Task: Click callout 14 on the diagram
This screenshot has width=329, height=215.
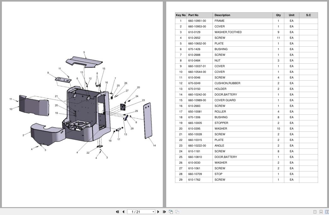Action: (x=155, y=145)
